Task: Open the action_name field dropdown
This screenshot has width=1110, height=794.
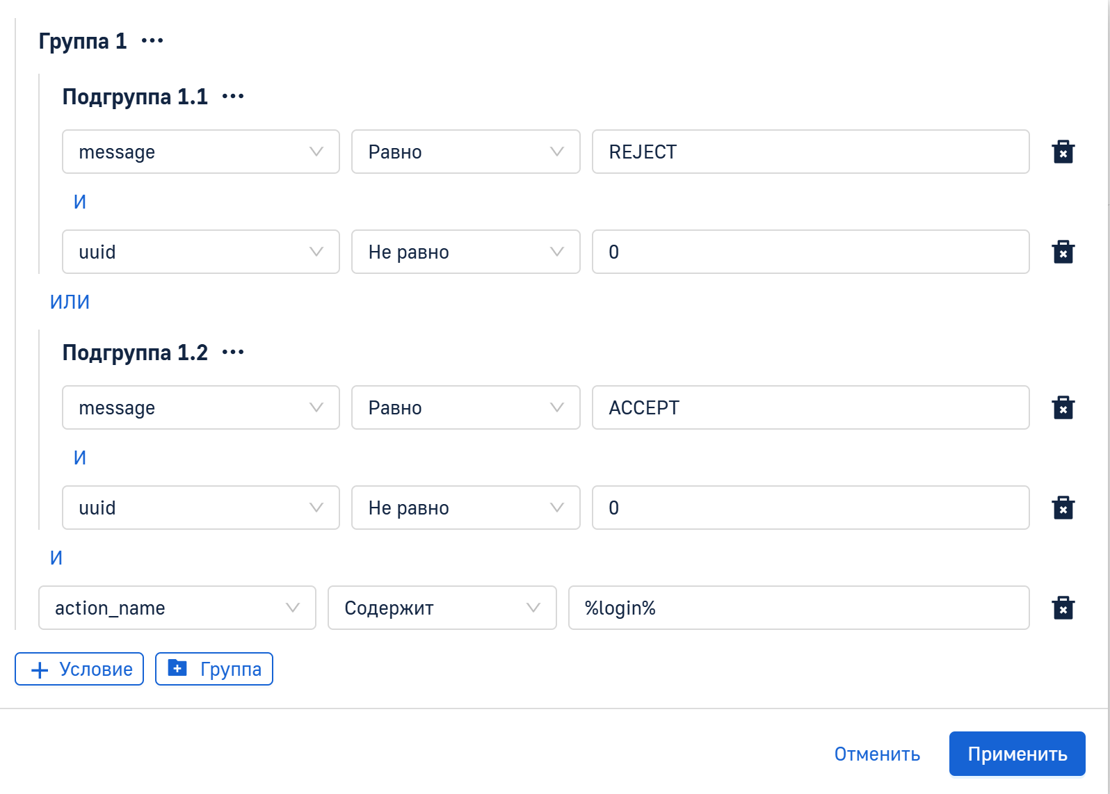Action: click(177, 608)
